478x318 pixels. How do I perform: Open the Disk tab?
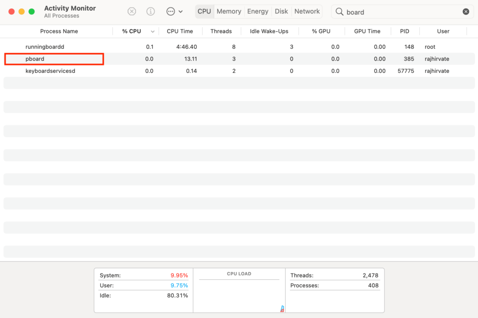tap(281, 11)
